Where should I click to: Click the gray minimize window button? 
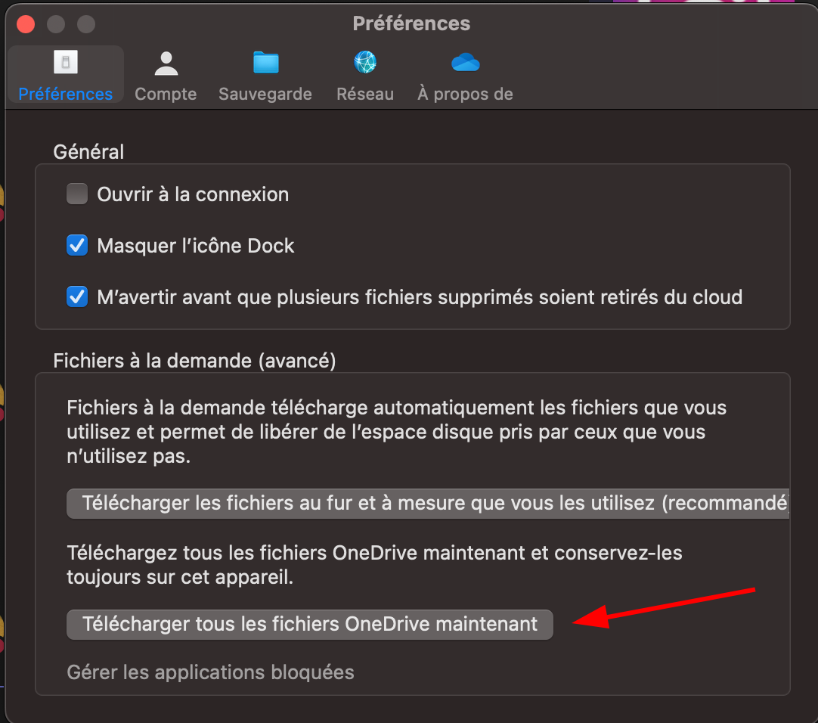[x=56, y=24]
